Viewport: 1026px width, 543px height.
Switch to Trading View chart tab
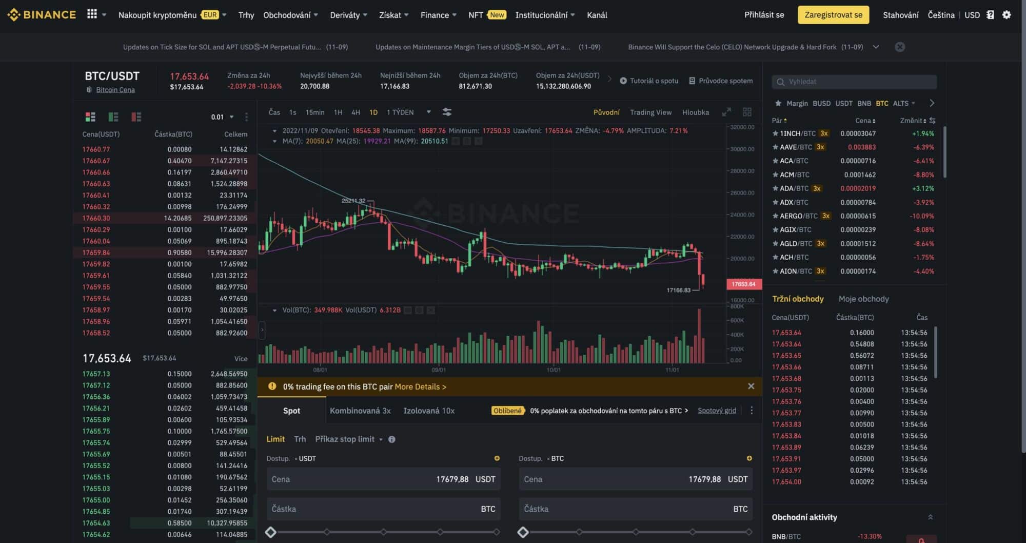650,112
